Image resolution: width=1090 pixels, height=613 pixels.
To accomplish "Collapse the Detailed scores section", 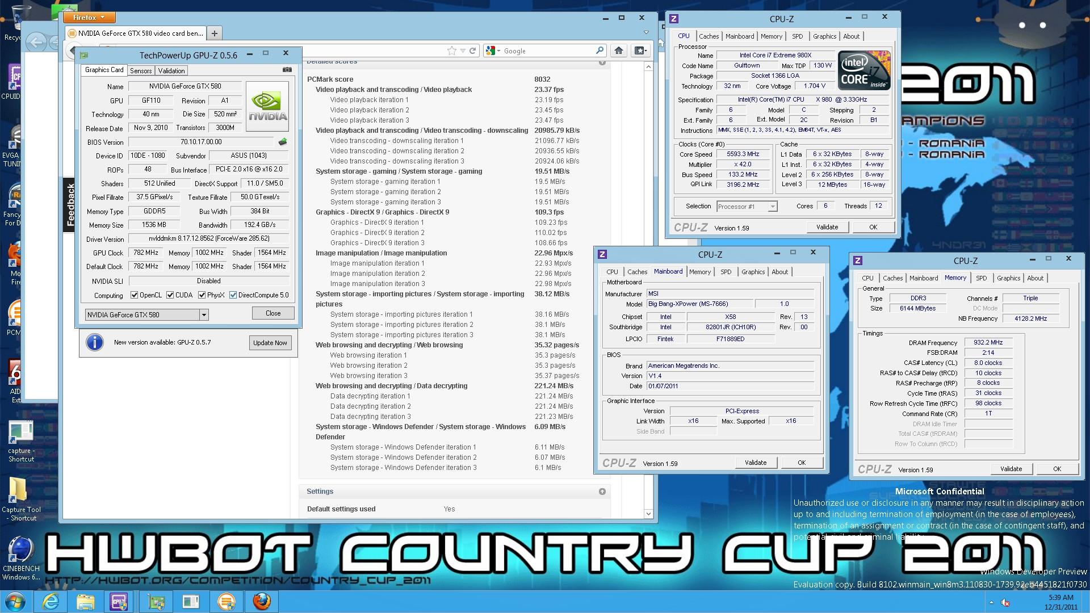I will (x=602, y=62).
